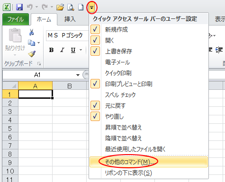Screen dimensions: 225x182
Task: Open the Underline style dropdown arrow
Action: [x=81, y=50]
